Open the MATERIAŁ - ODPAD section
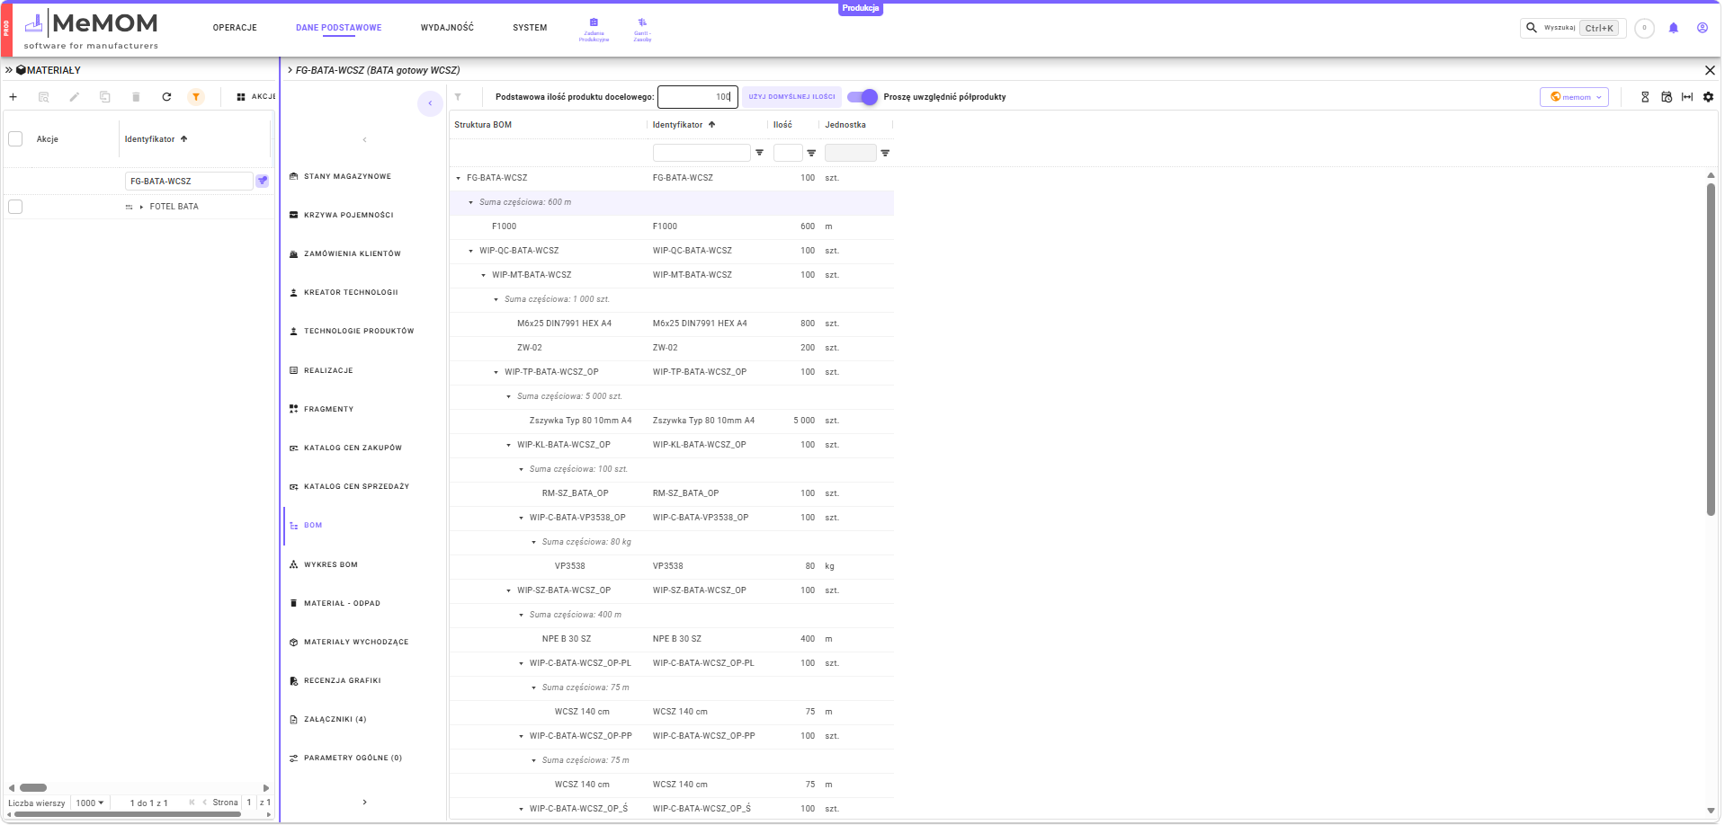1725x825 pixels. click(x=342, y=603)
